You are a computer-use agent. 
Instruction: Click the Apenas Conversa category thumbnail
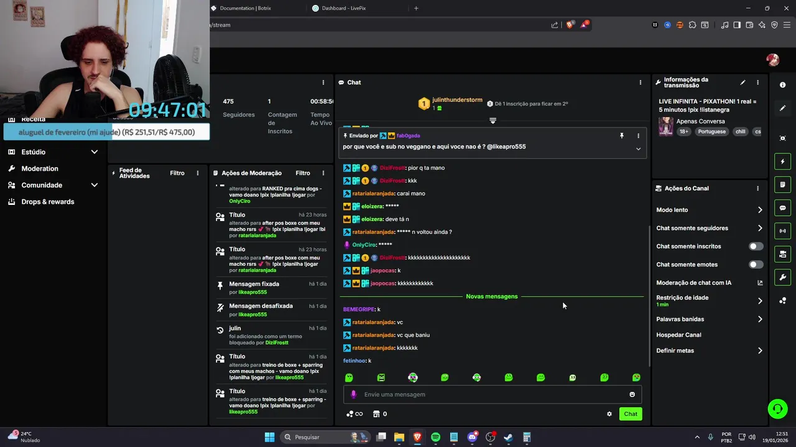point(666,126)
